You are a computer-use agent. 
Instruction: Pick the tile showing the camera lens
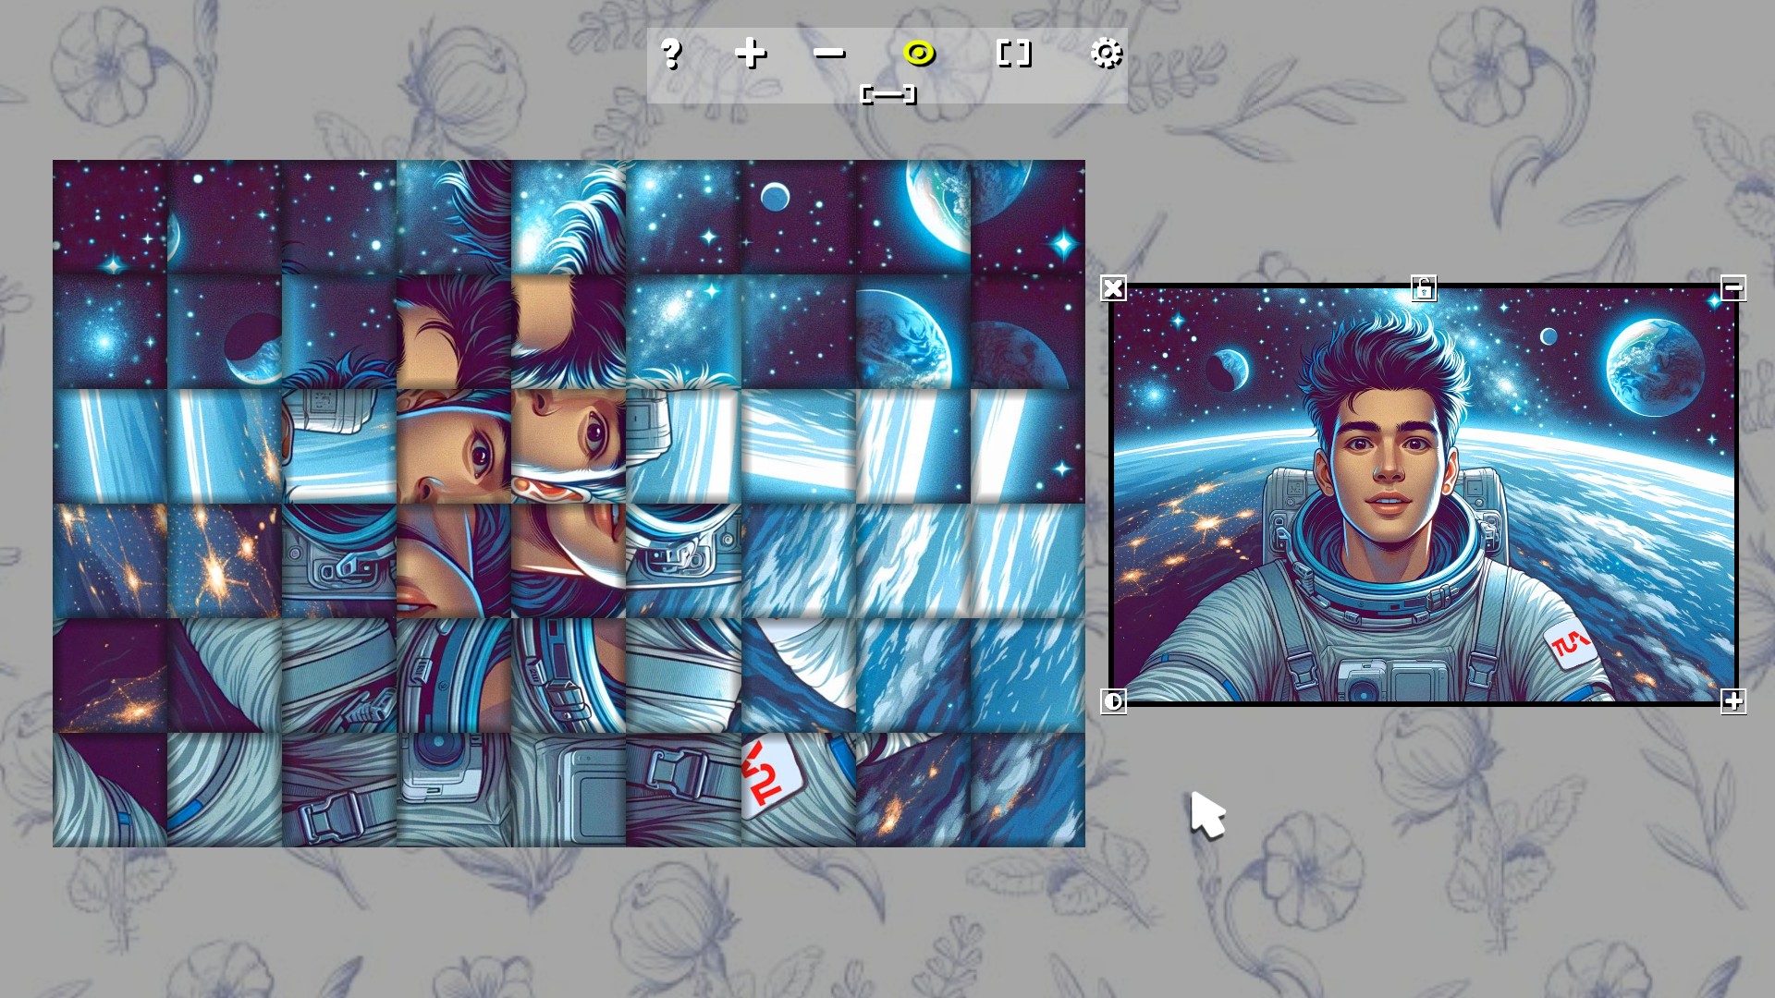(x=454, y=790)
